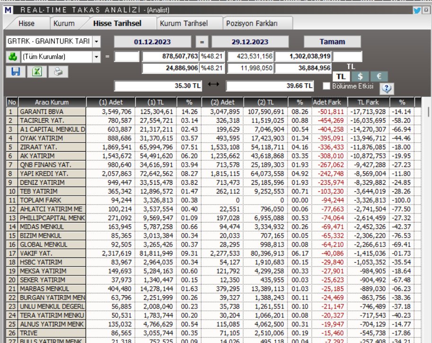The image size is (432, 343).
Task: Save data with the floppy disk icon
Action: click(x=16, y=72)
